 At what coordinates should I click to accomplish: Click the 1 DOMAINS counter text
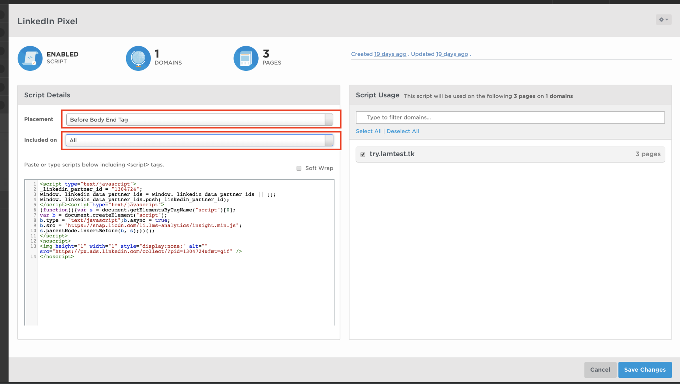pyautogui.click(x=168, y=58)
